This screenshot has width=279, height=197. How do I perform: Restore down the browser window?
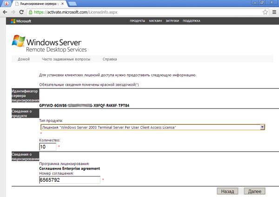pyautogui.click(x=262, y=2)
